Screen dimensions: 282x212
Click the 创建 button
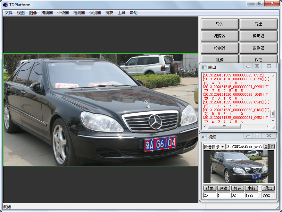[x=224, y=188]
